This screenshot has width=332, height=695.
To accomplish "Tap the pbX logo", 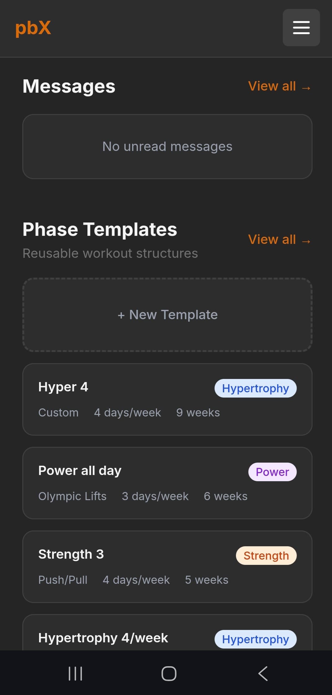I will 33,28.
